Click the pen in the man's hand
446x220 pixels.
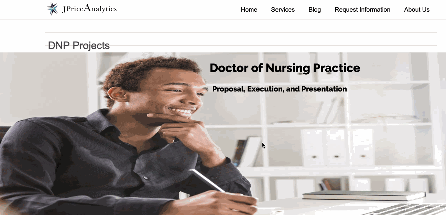click(208, 181)
